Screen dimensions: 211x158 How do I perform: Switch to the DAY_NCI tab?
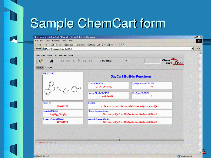[x=49, y=67]
